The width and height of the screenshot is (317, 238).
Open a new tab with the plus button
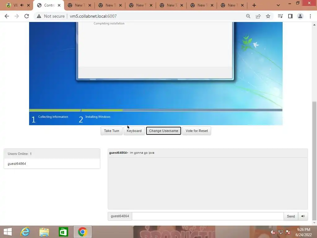(254, 5)
